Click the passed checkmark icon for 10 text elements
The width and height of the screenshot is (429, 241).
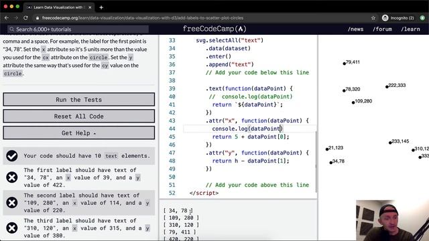[x=12, y=156]
